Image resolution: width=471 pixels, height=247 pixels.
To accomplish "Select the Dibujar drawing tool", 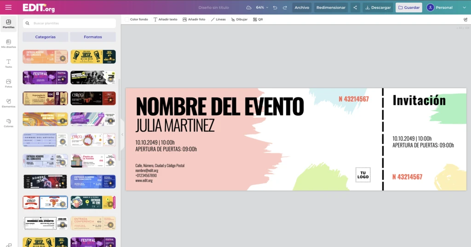I will click(239, 20).
